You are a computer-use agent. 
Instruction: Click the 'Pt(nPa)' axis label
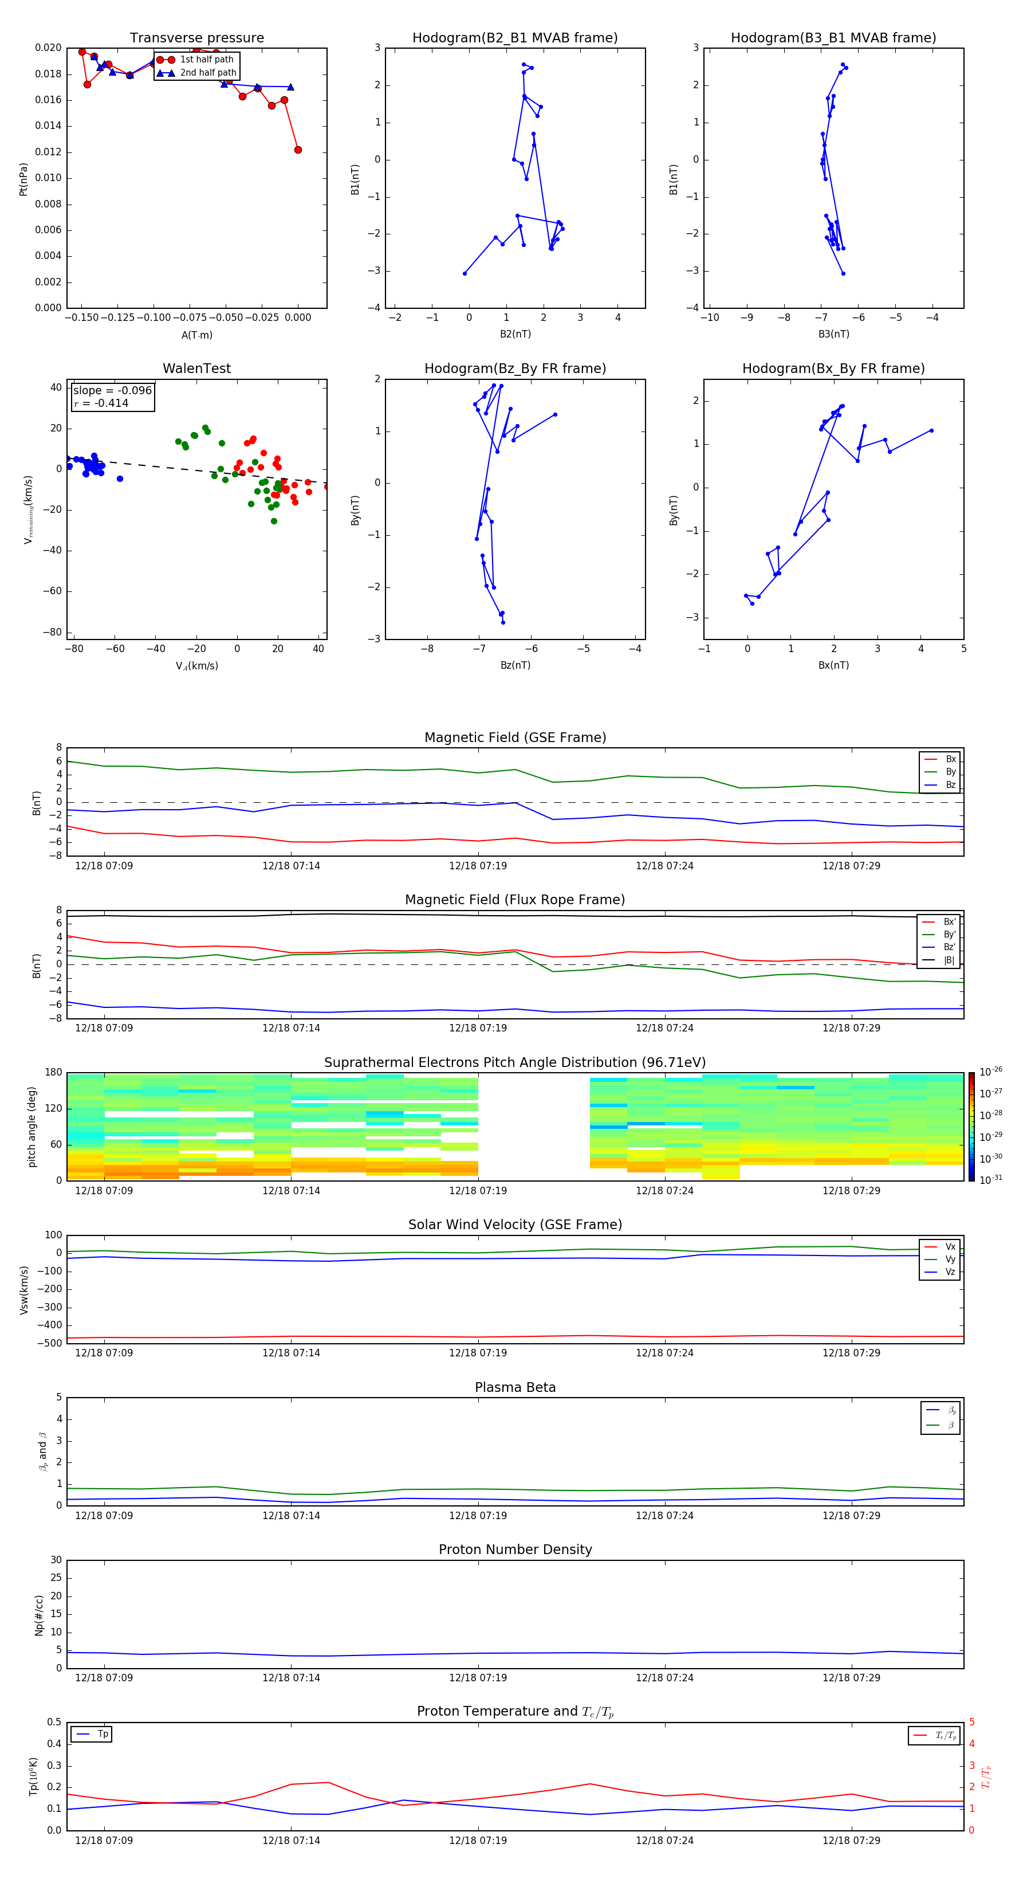pyautogui.click(x=23, y=178)
